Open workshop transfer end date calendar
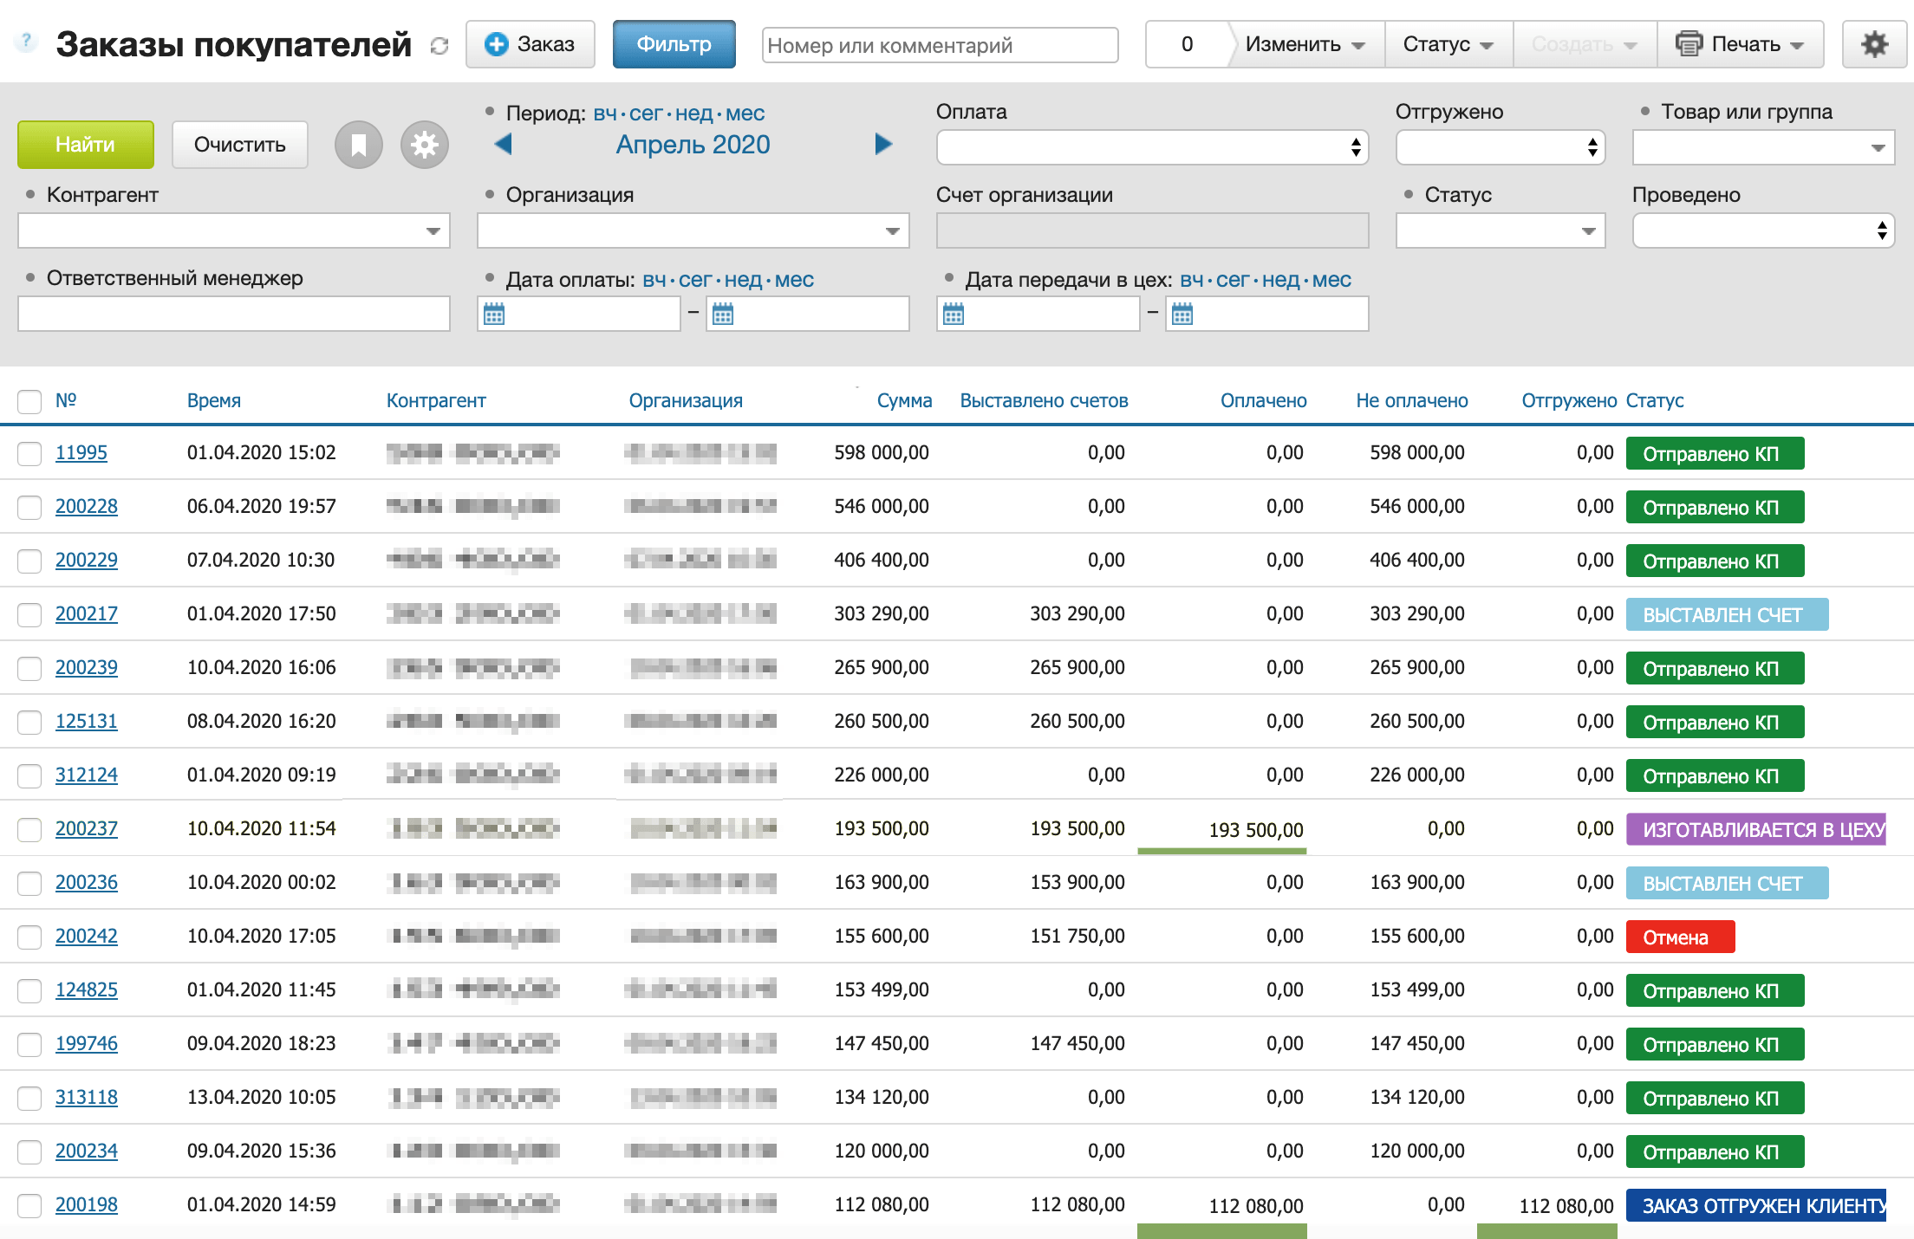The image size is (1914, 1239). coord(1182,314)
